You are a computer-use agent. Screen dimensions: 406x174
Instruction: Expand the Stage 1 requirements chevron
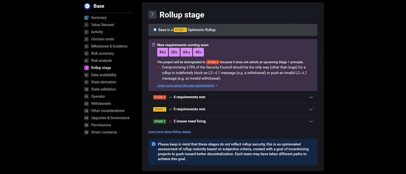[x=311, y=109]
